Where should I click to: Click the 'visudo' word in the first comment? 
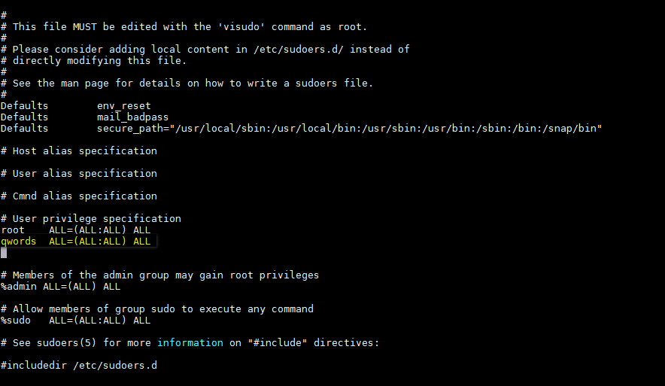(x=241, y=27)
